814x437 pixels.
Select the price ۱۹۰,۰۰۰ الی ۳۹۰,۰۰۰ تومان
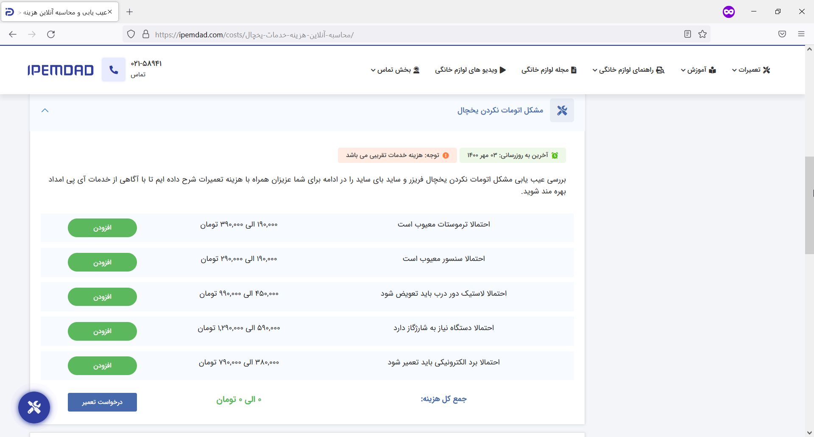(239, 224)
